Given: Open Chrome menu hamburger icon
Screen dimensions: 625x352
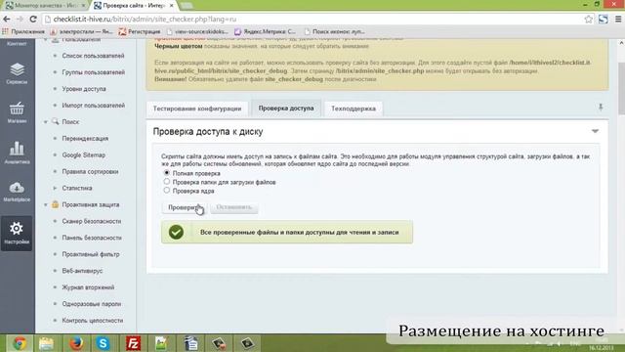Looking at the screenshot, I should click(x=618, y=20).
